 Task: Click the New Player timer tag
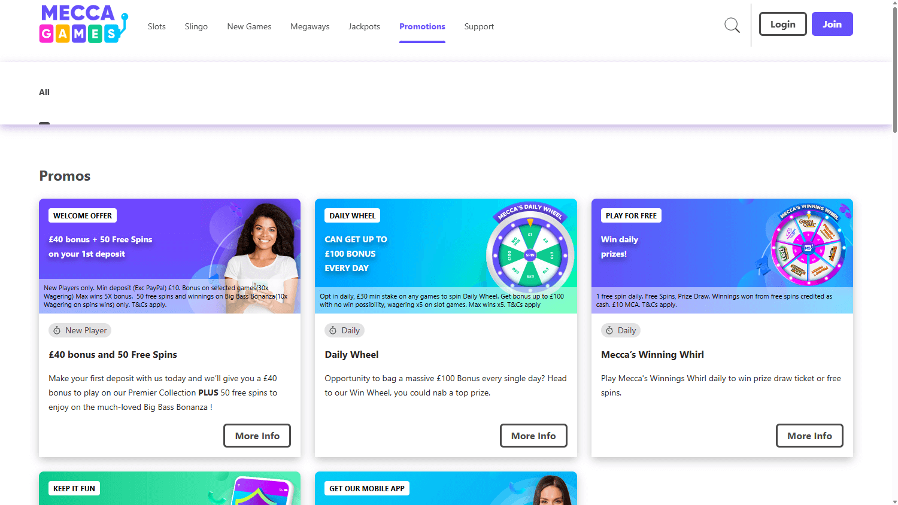click(80, 330)
